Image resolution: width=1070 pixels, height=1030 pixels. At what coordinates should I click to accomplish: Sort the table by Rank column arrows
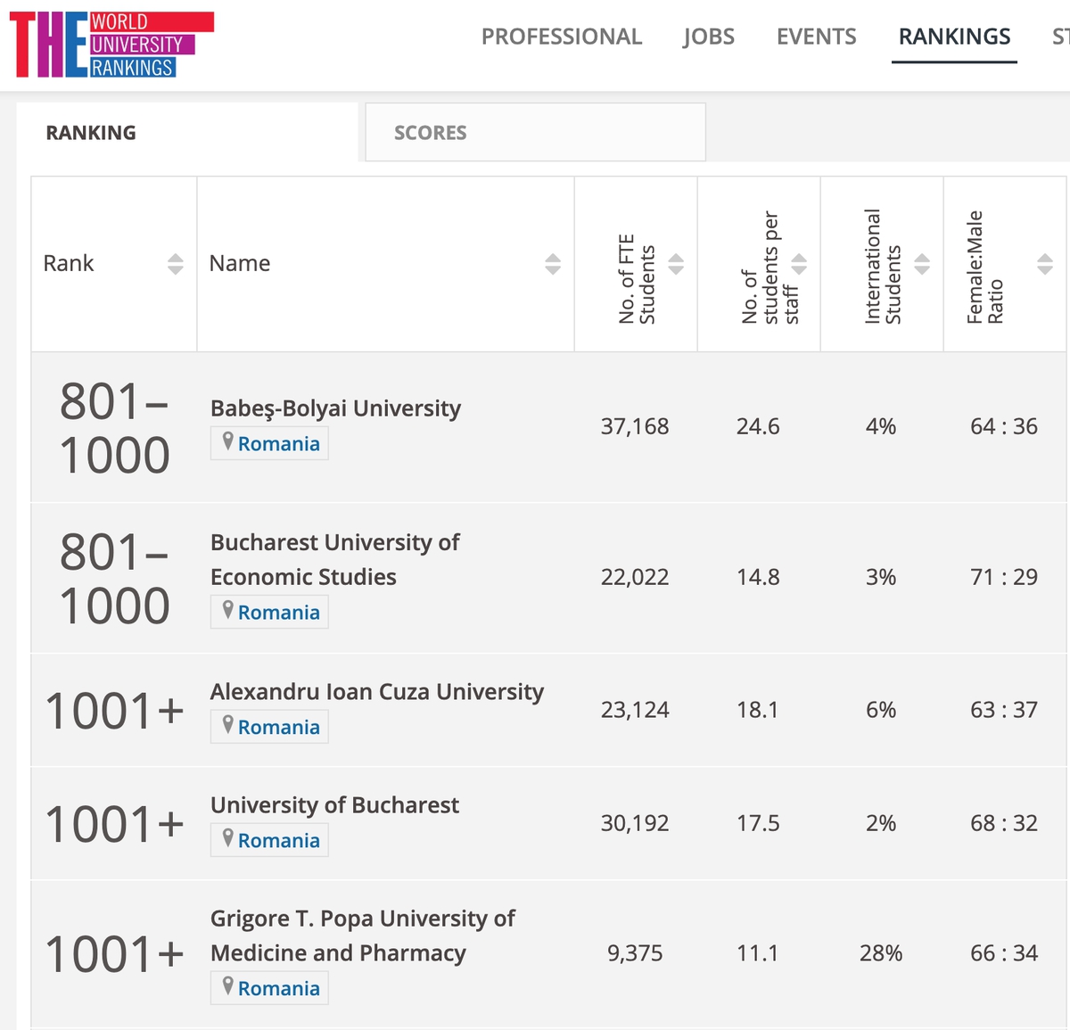[x=176, y=264]
